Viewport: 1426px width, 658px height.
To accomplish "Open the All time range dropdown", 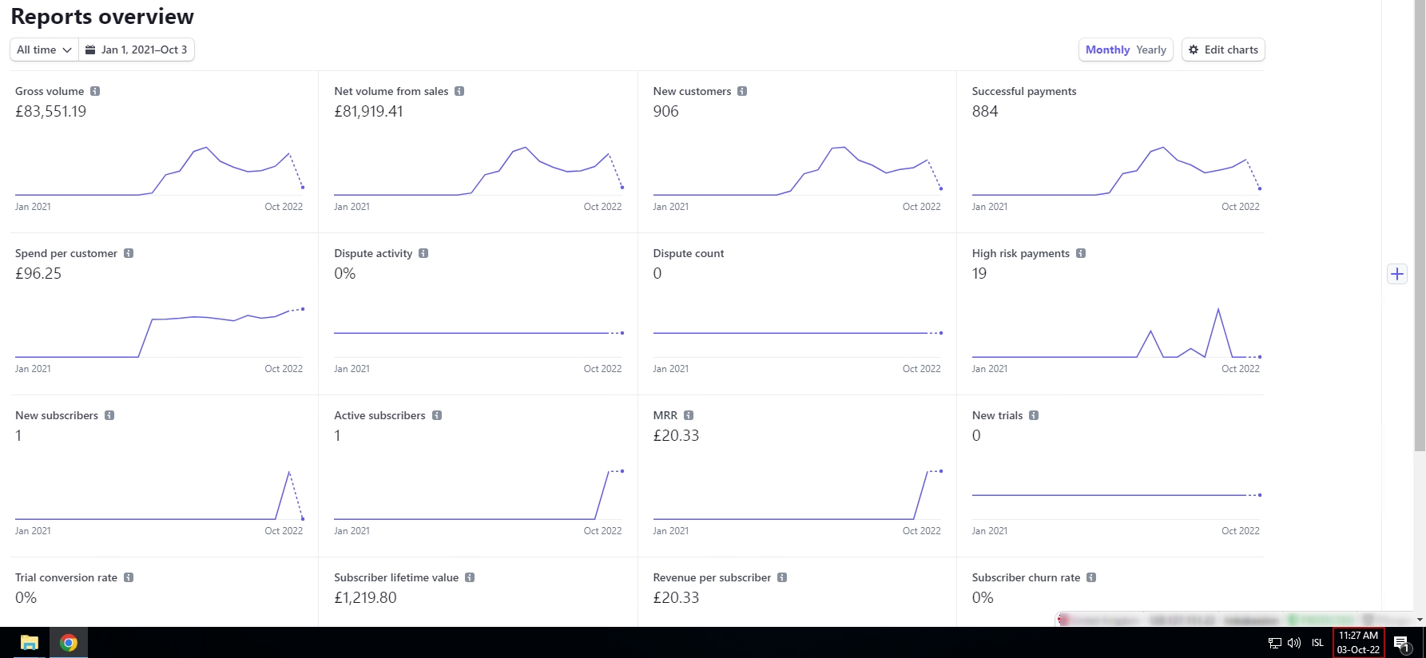I will click(x=44, y=50).
